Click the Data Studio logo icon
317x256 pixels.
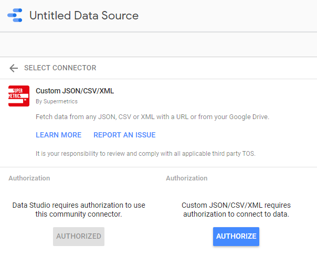(x=15, y=16)
